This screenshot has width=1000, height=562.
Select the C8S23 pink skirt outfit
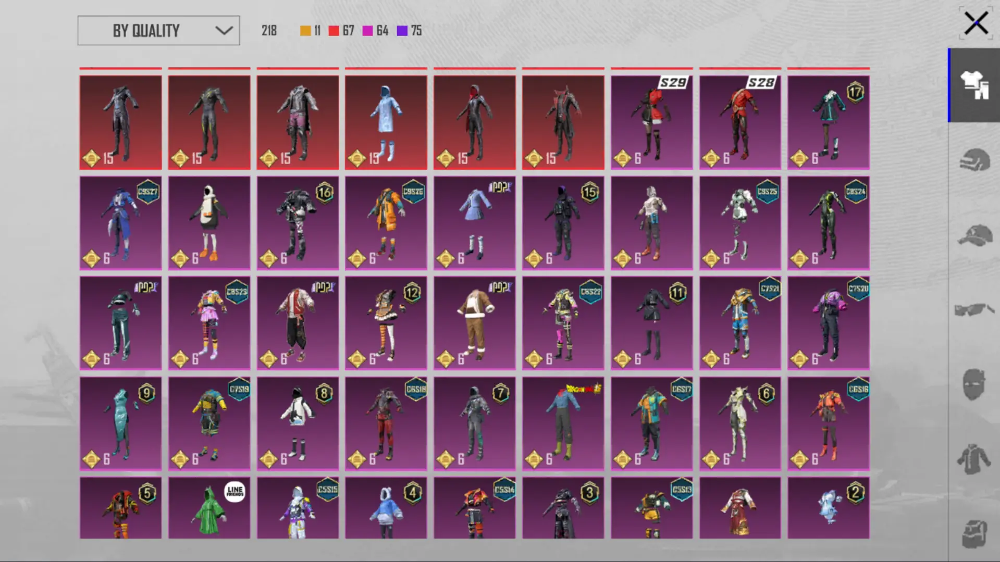(x=209, y=323)
